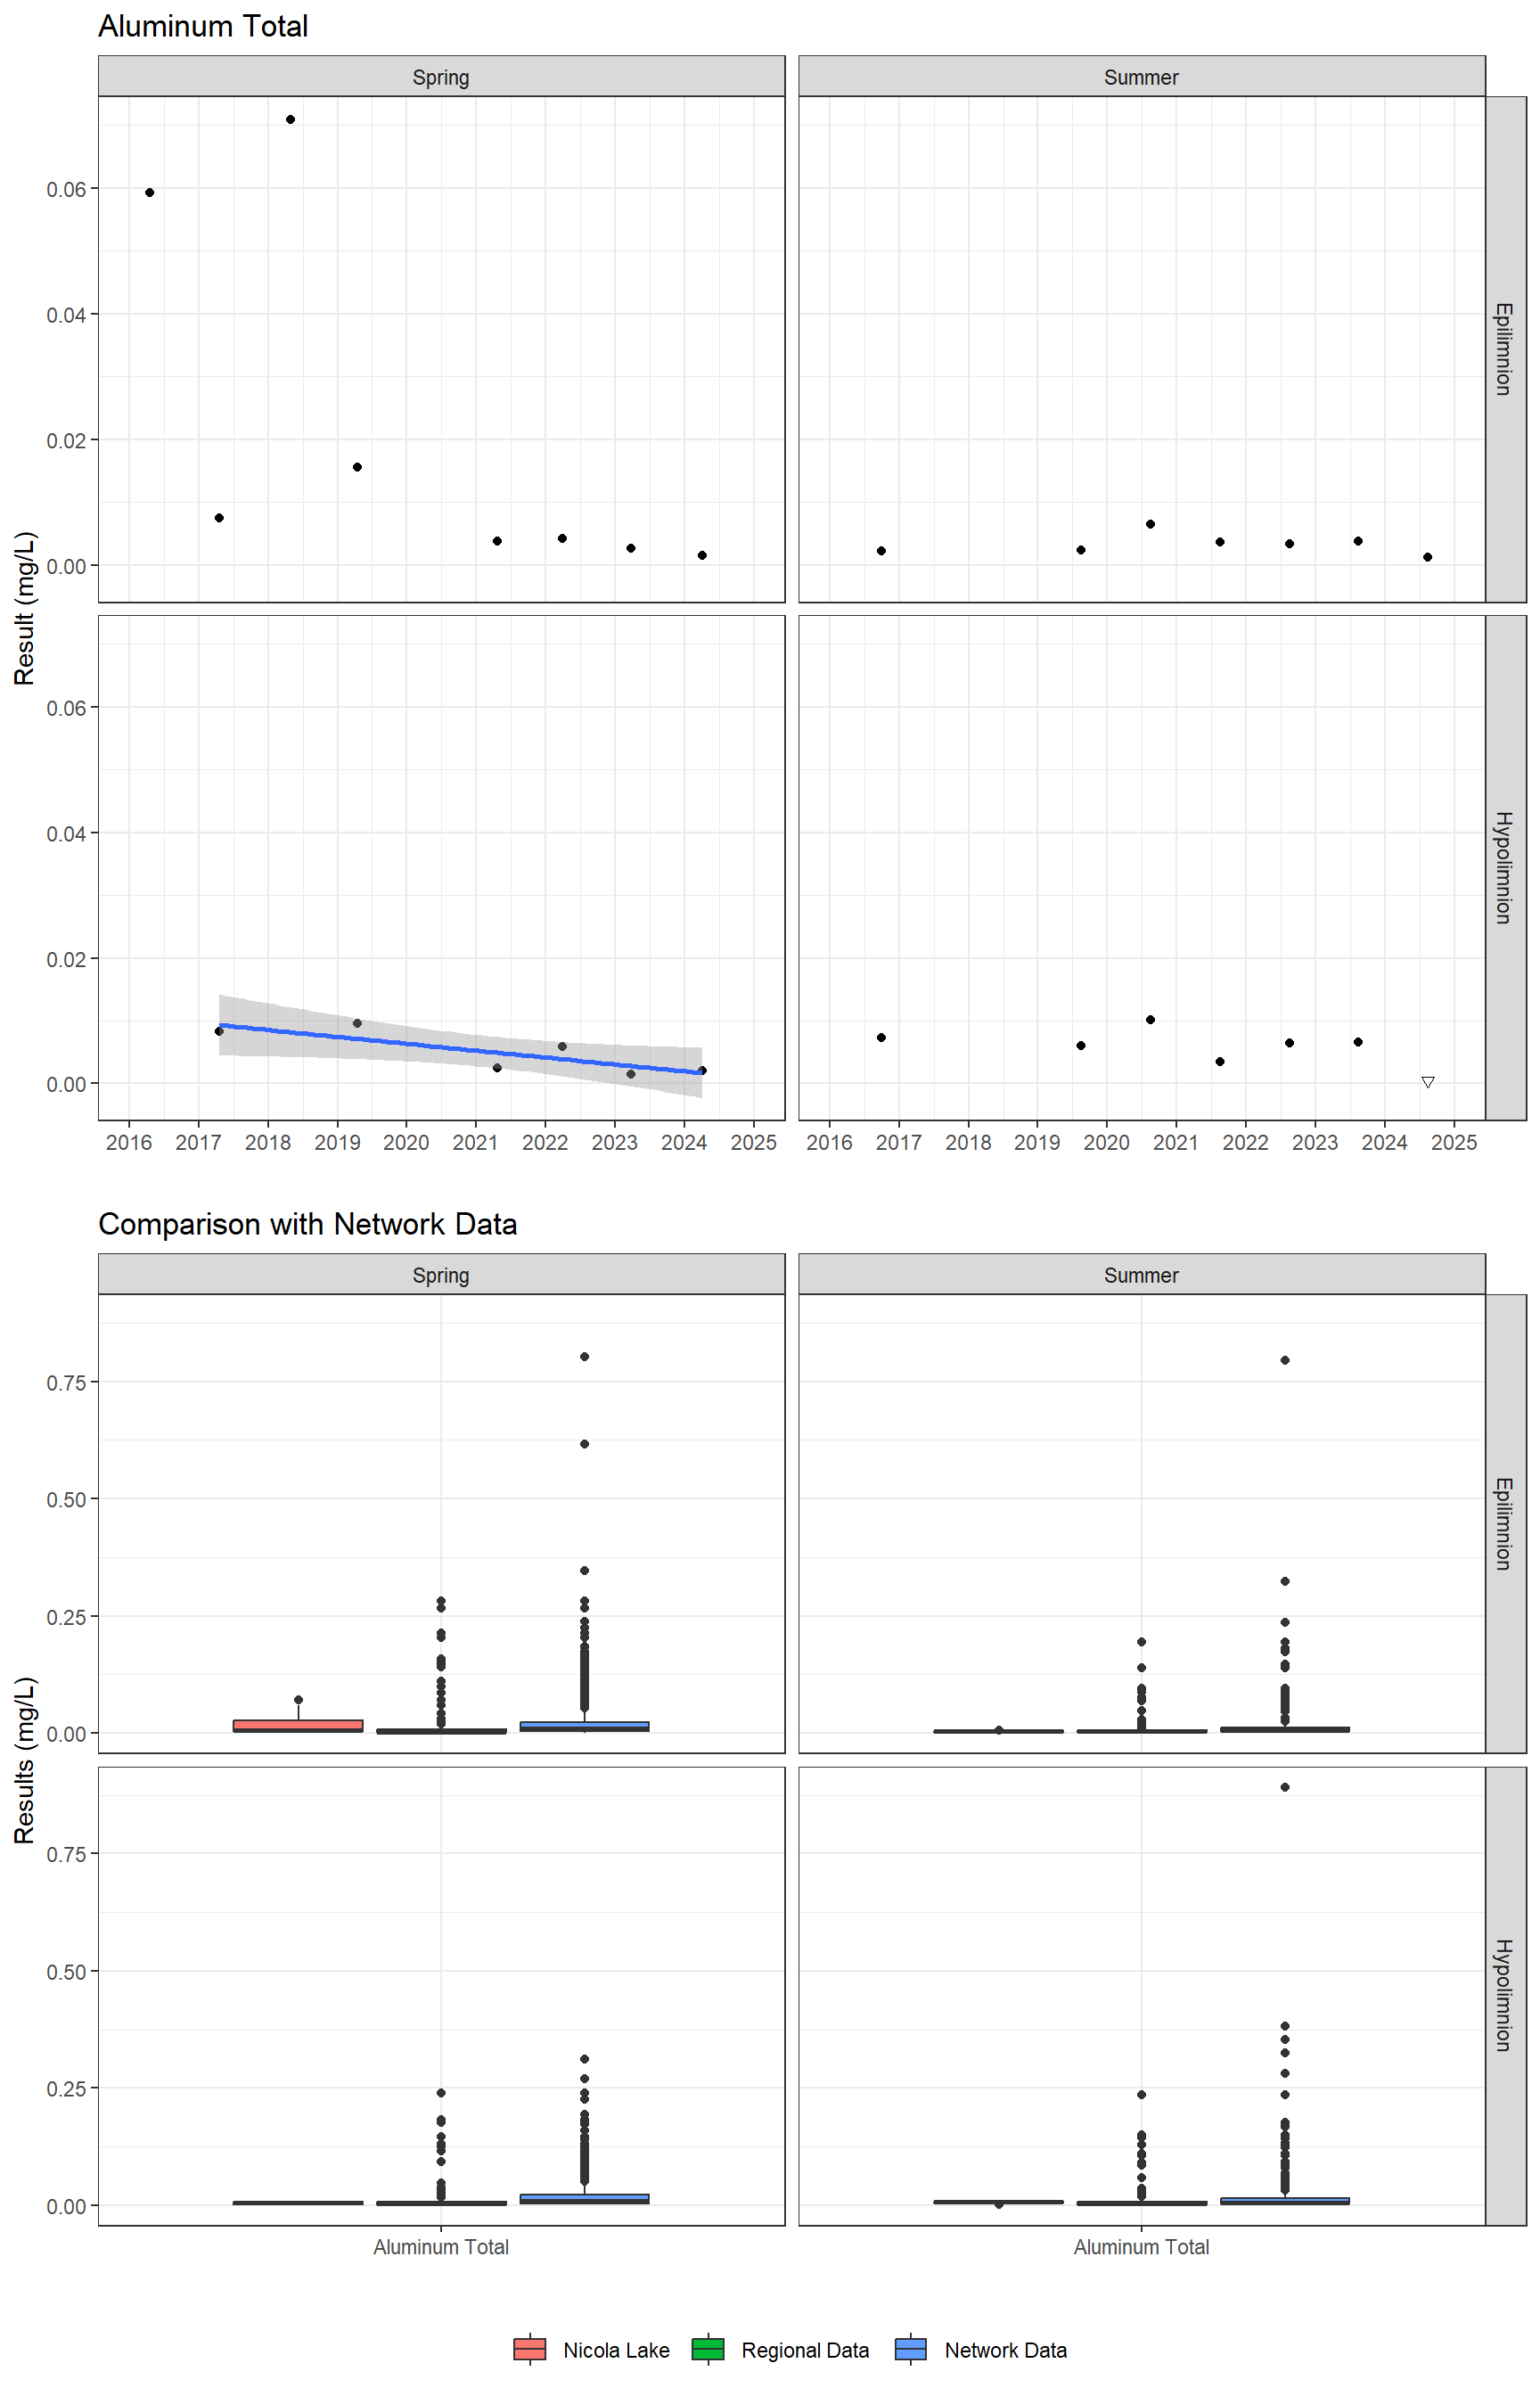Click the Spring strip header of comparison chart

click(x=441, y=1275)
